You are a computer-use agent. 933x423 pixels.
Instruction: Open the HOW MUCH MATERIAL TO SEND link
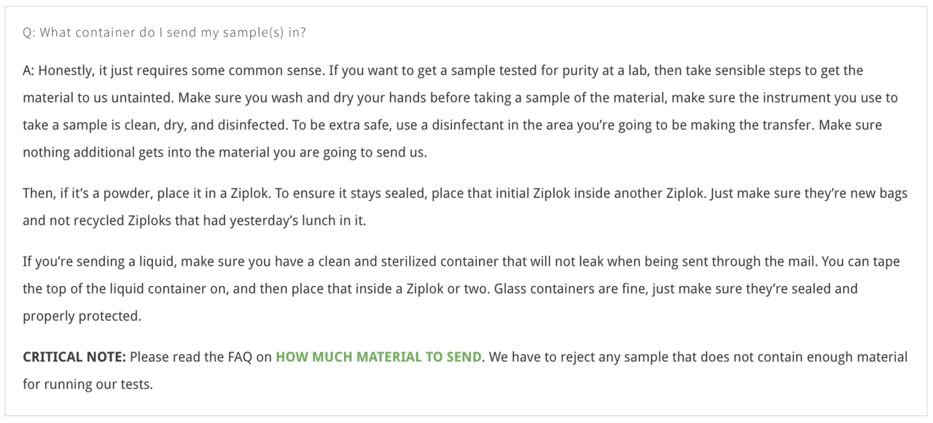(x=378, y=357)
